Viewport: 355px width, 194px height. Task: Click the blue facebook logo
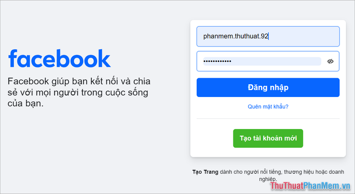[x=59, y=59]
